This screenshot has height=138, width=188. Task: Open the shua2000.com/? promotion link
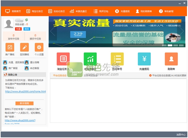pos(20,121)
